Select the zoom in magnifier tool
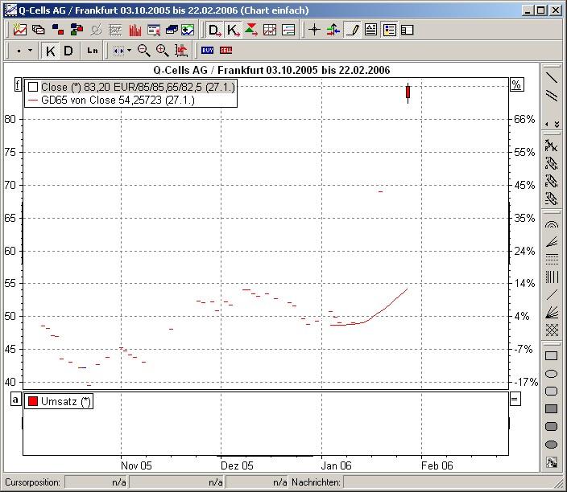567x492 pixels. pos(163,51)
